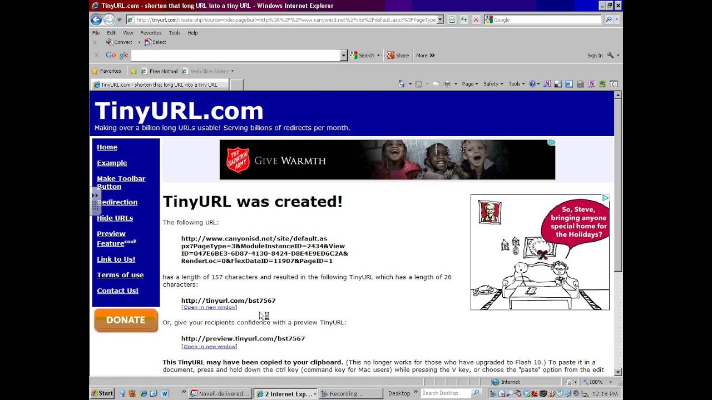Click the browser Back arrow button
This screenshot has width=712, height=400.
click(x=96, y=19)
